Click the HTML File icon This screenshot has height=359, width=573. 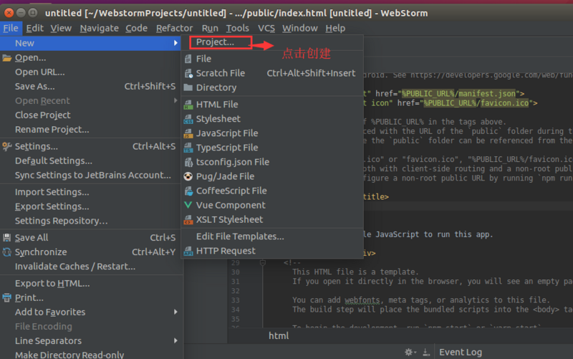[x=188, y=105]
